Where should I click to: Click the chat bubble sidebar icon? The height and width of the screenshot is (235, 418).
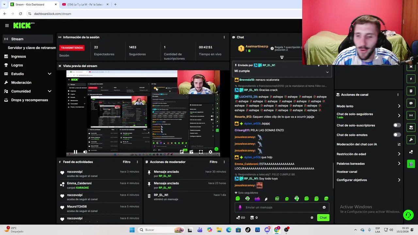coord(411,103)
